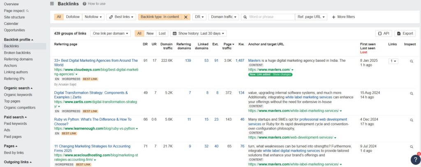Click the Export button
This screenshot has width=421, height=167.
405,34
